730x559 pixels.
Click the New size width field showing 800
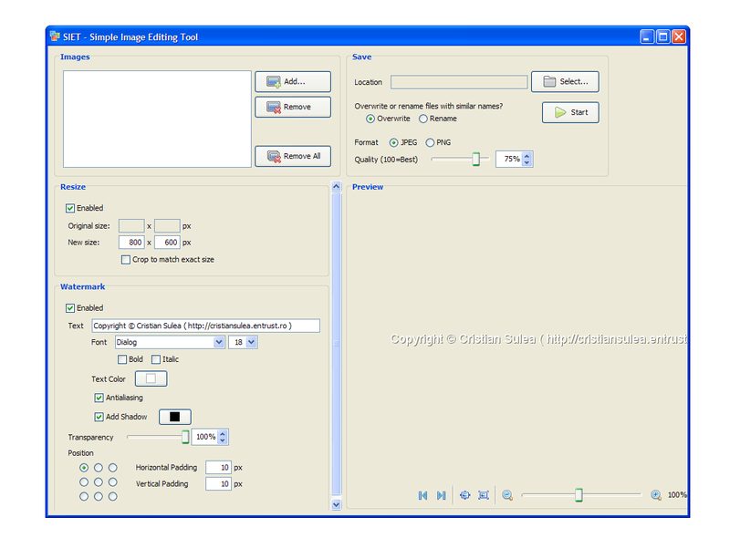(x=131, y=243)
